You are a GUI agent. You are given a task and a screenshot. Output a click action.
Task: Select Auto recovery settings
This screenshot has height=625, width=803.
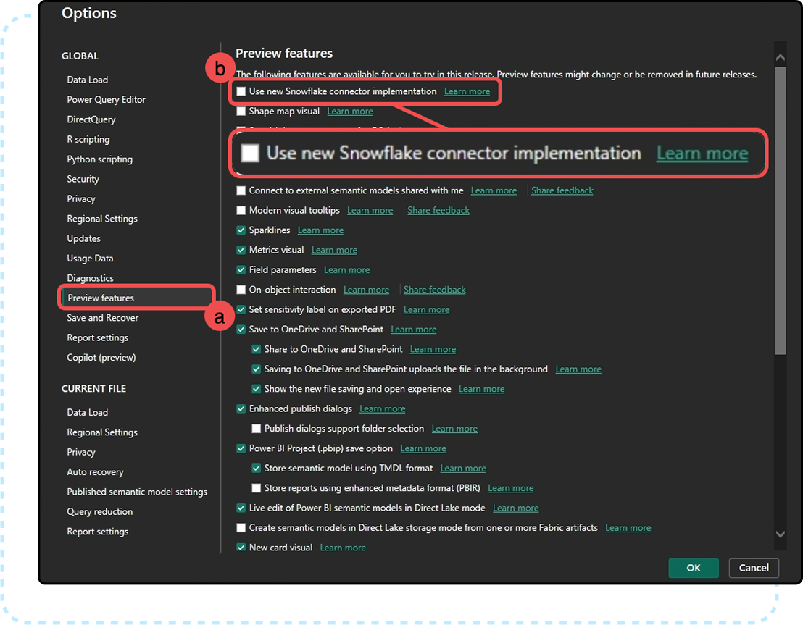[95, 472]
